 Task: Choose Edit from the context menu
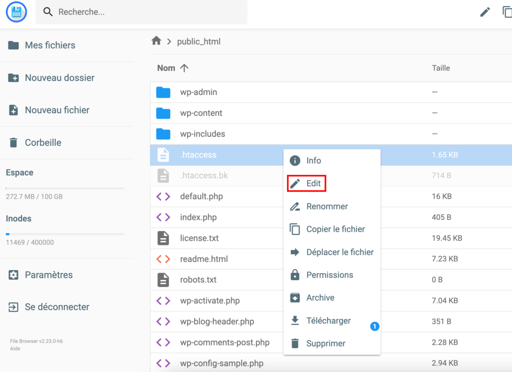tap(306, 183)
